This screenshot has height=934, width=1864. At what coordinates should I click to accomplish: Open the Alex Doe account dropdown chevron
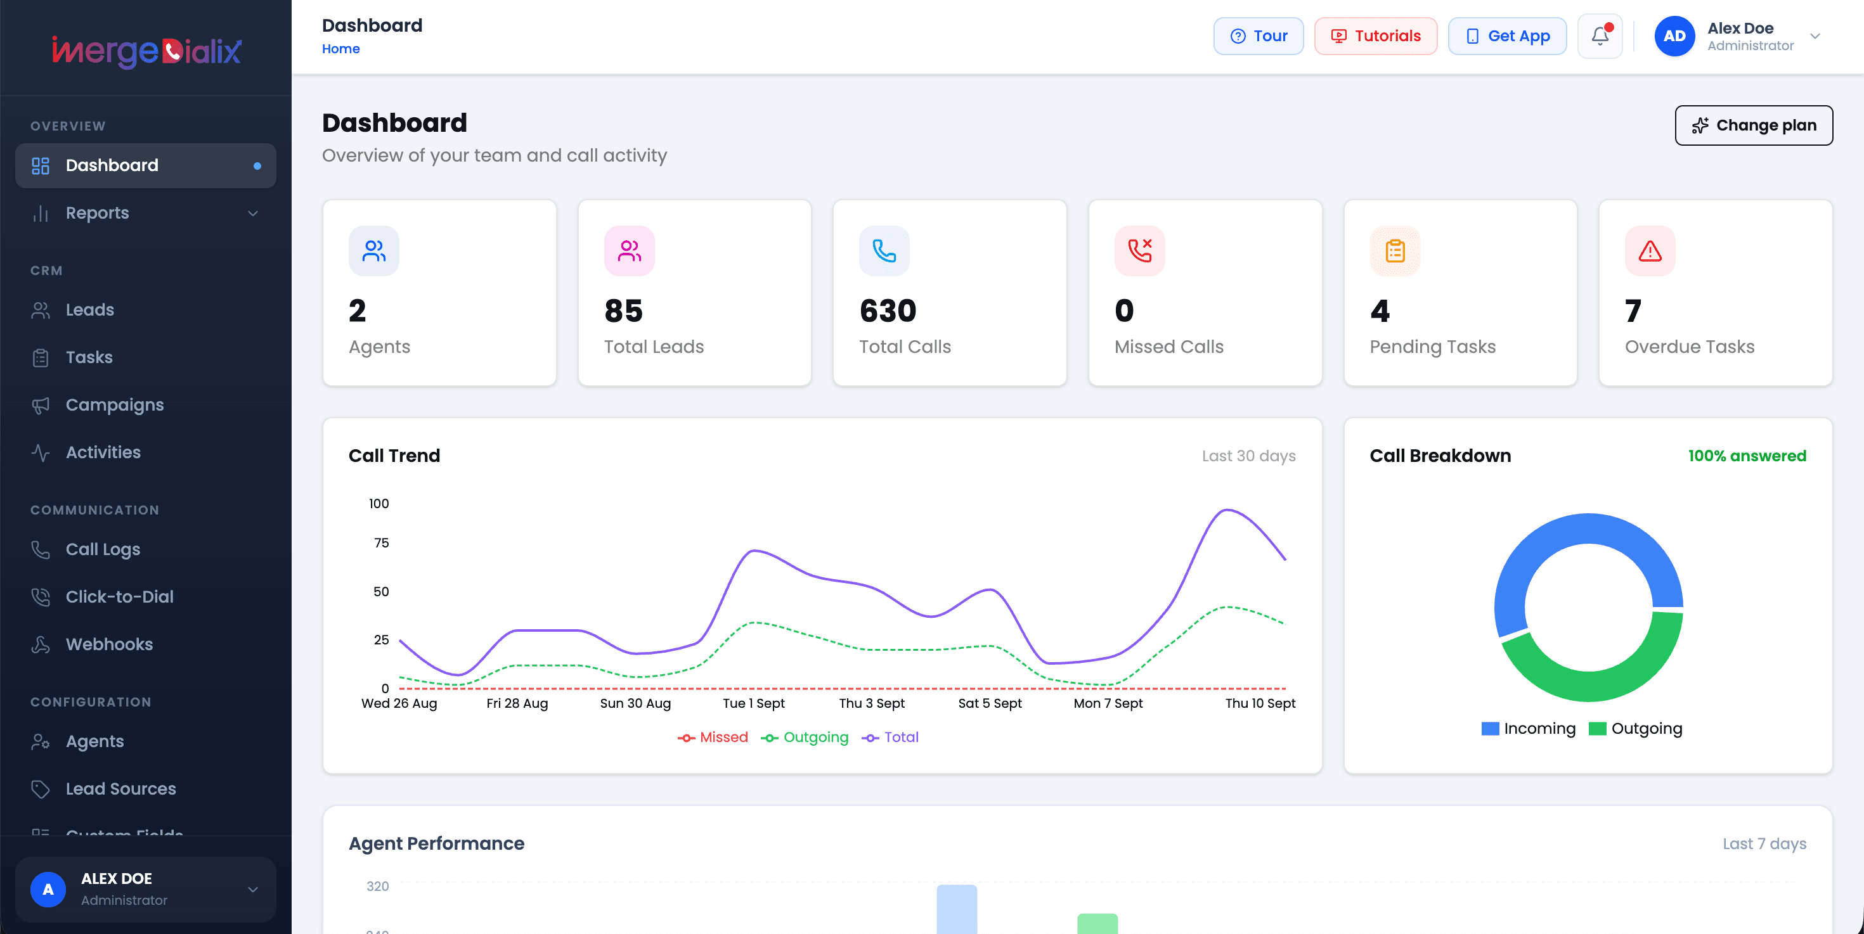pyautogui.click(x=1815, y=36)
